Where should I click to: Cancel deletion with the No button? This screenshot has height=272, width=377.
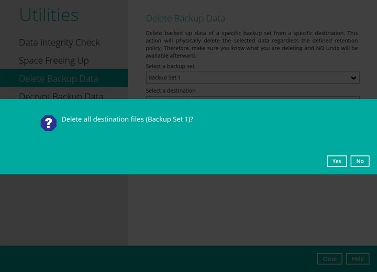(360, 161)
